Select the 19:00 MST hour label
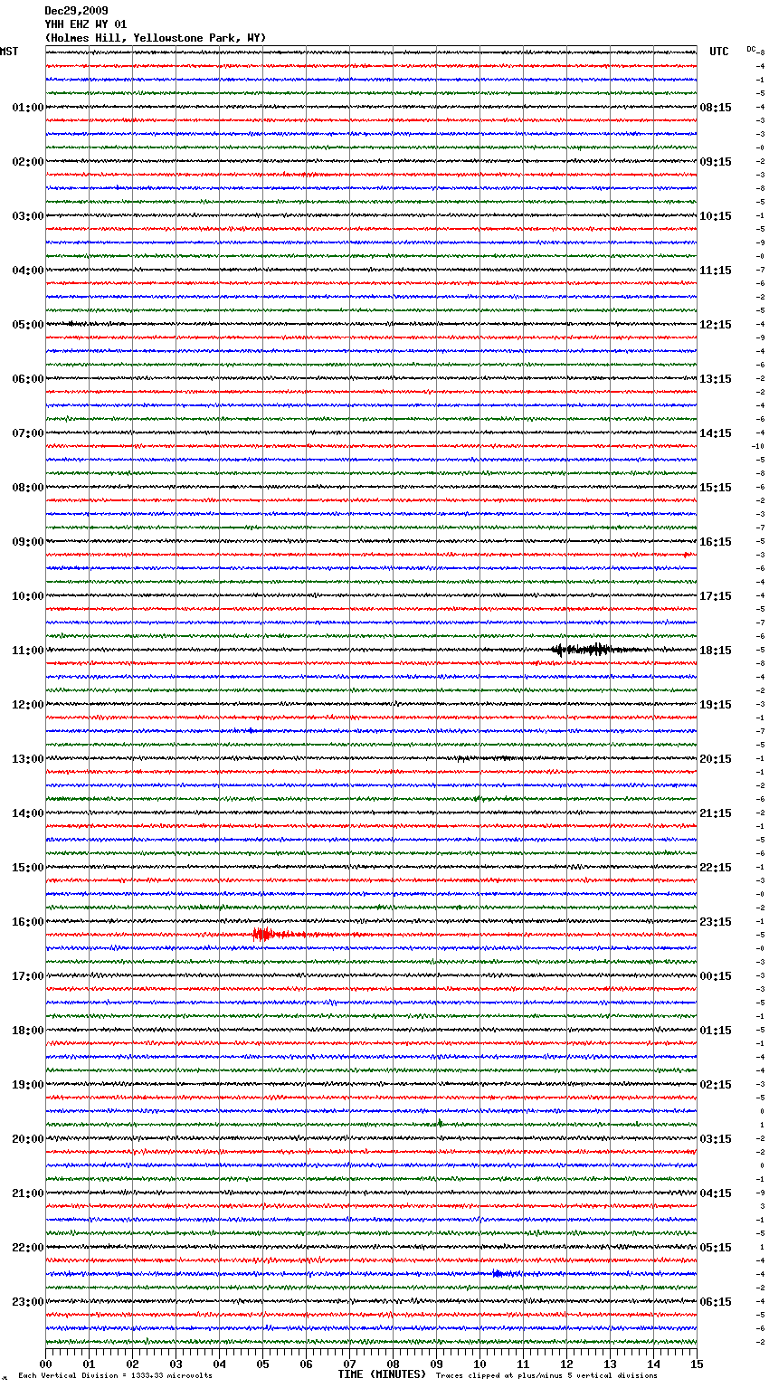The width and height of the screenshot is (769, 1388). 27,1085
